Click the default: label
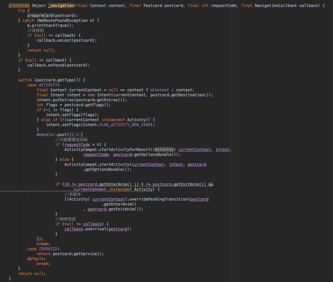The image size is (333, 282). pos(36,259)
